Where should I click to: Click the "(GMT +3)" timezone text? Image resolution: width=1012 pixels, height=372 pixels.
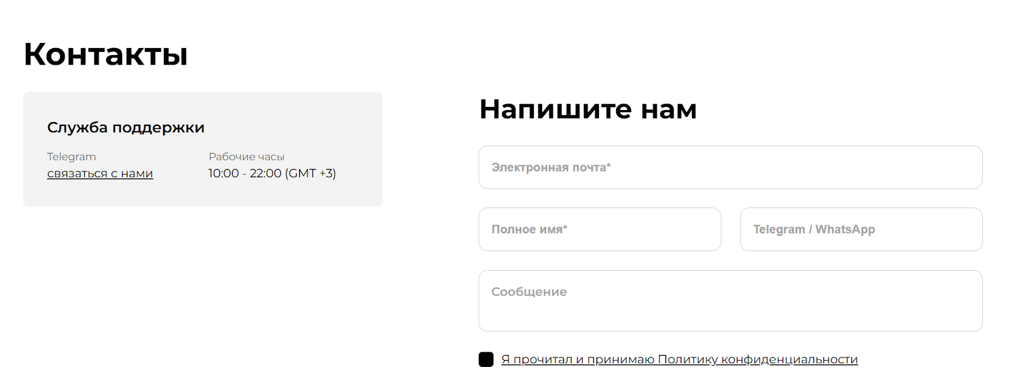coord(311,173)
